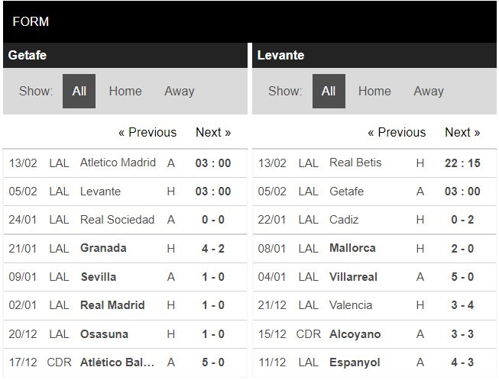Load Next Getafe fixtures
The image size is (499, 380).
pos(213,133)
